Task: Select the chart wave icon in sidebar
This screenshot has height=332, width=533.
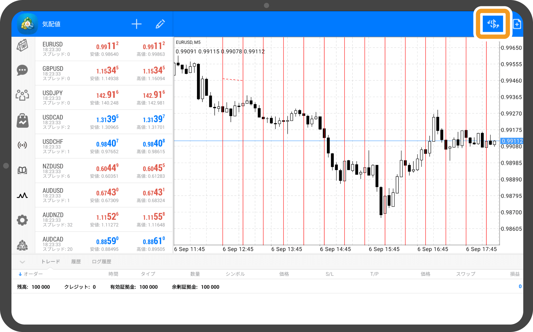Action: coord(22,196)
